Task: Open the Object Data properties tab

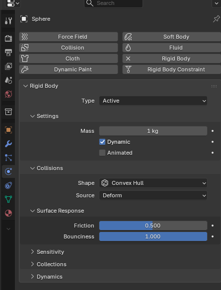Action: pos(8,199)
